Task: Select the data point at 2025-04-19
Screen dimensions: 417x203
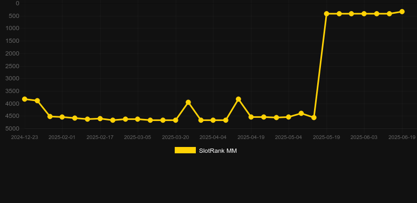Action: [x=251, y=117]
